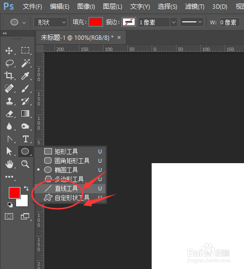Click the stroke (描边) swatch
This screenshot has width=244, height=269.
point(129,22)
